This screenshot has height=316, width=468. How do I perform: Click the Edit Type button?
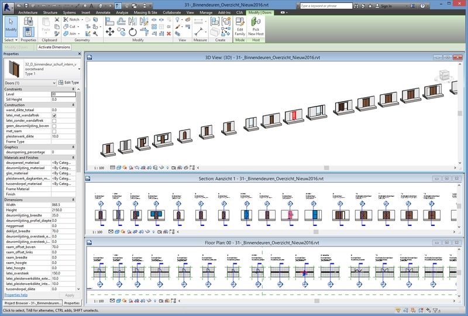[x=68, y=83]
